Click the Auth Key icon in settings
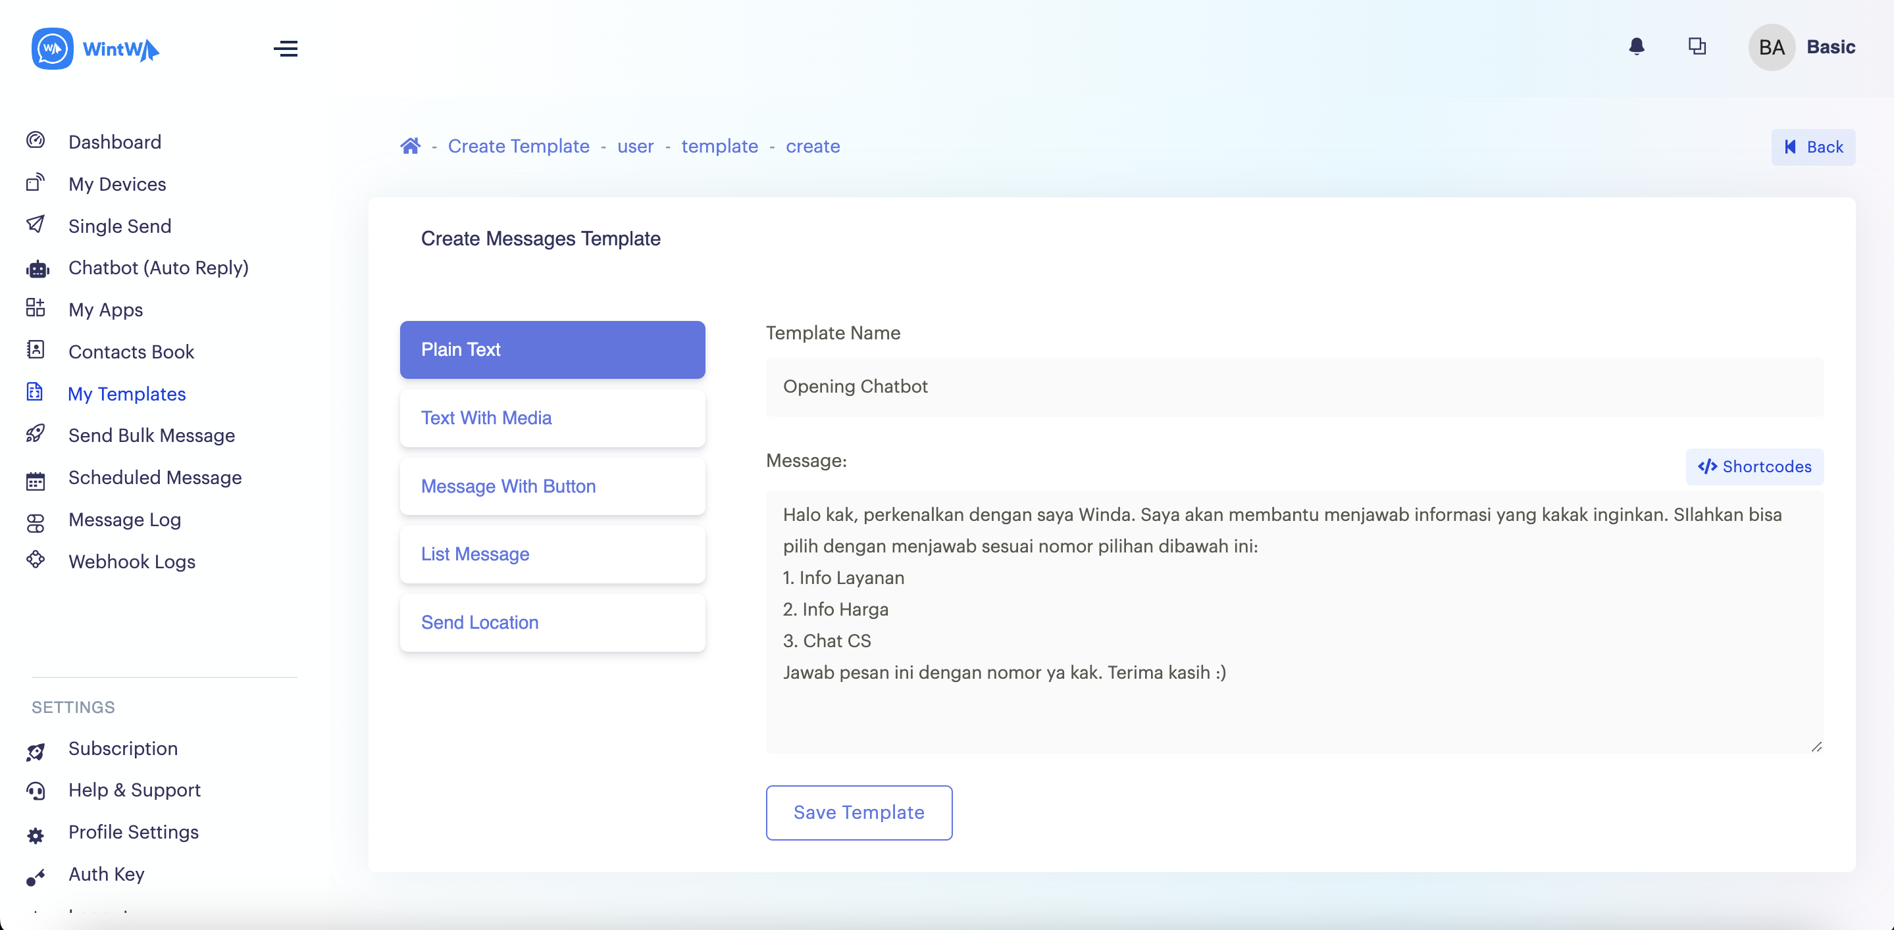Image resolution: width=1894 pixels, height=930 pixels. pos(36,877)
